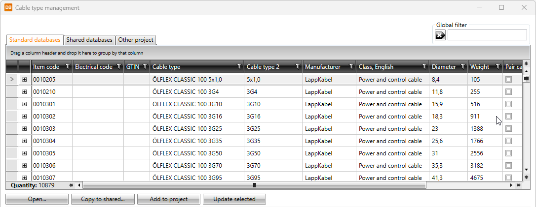This screenshot has width=536, height=207.
Task: Open filter for Electrical code column
Action: 118,67
